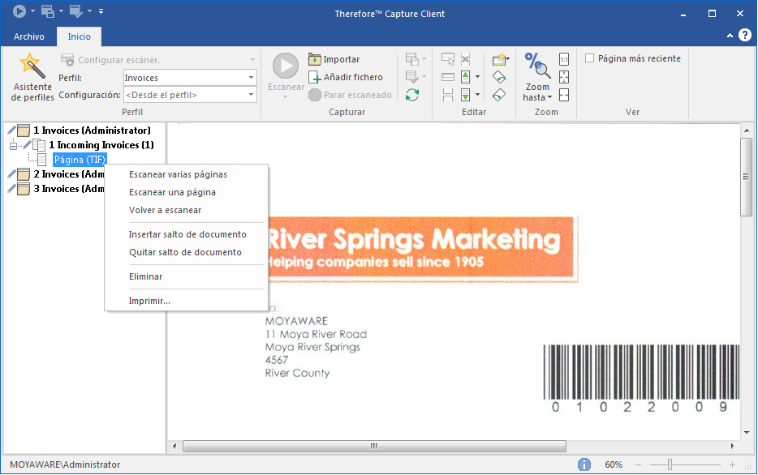Screen dimensions: 758x475
Task: Click the quick access save-documents icon in title bar
Action: (47, 11)
